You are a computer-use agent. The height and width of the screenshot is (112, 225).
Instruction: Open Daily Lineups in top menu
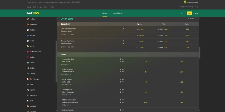coord(37,7)
